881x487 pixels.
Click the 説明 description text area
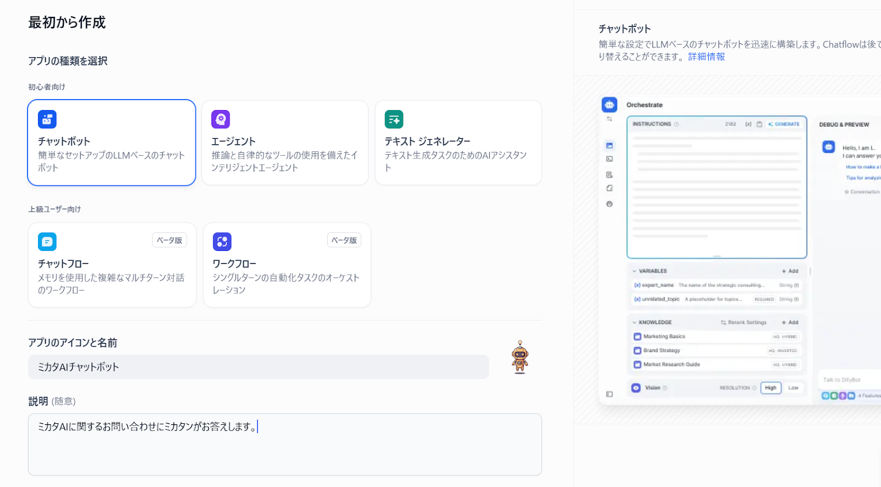coord(285,444)
